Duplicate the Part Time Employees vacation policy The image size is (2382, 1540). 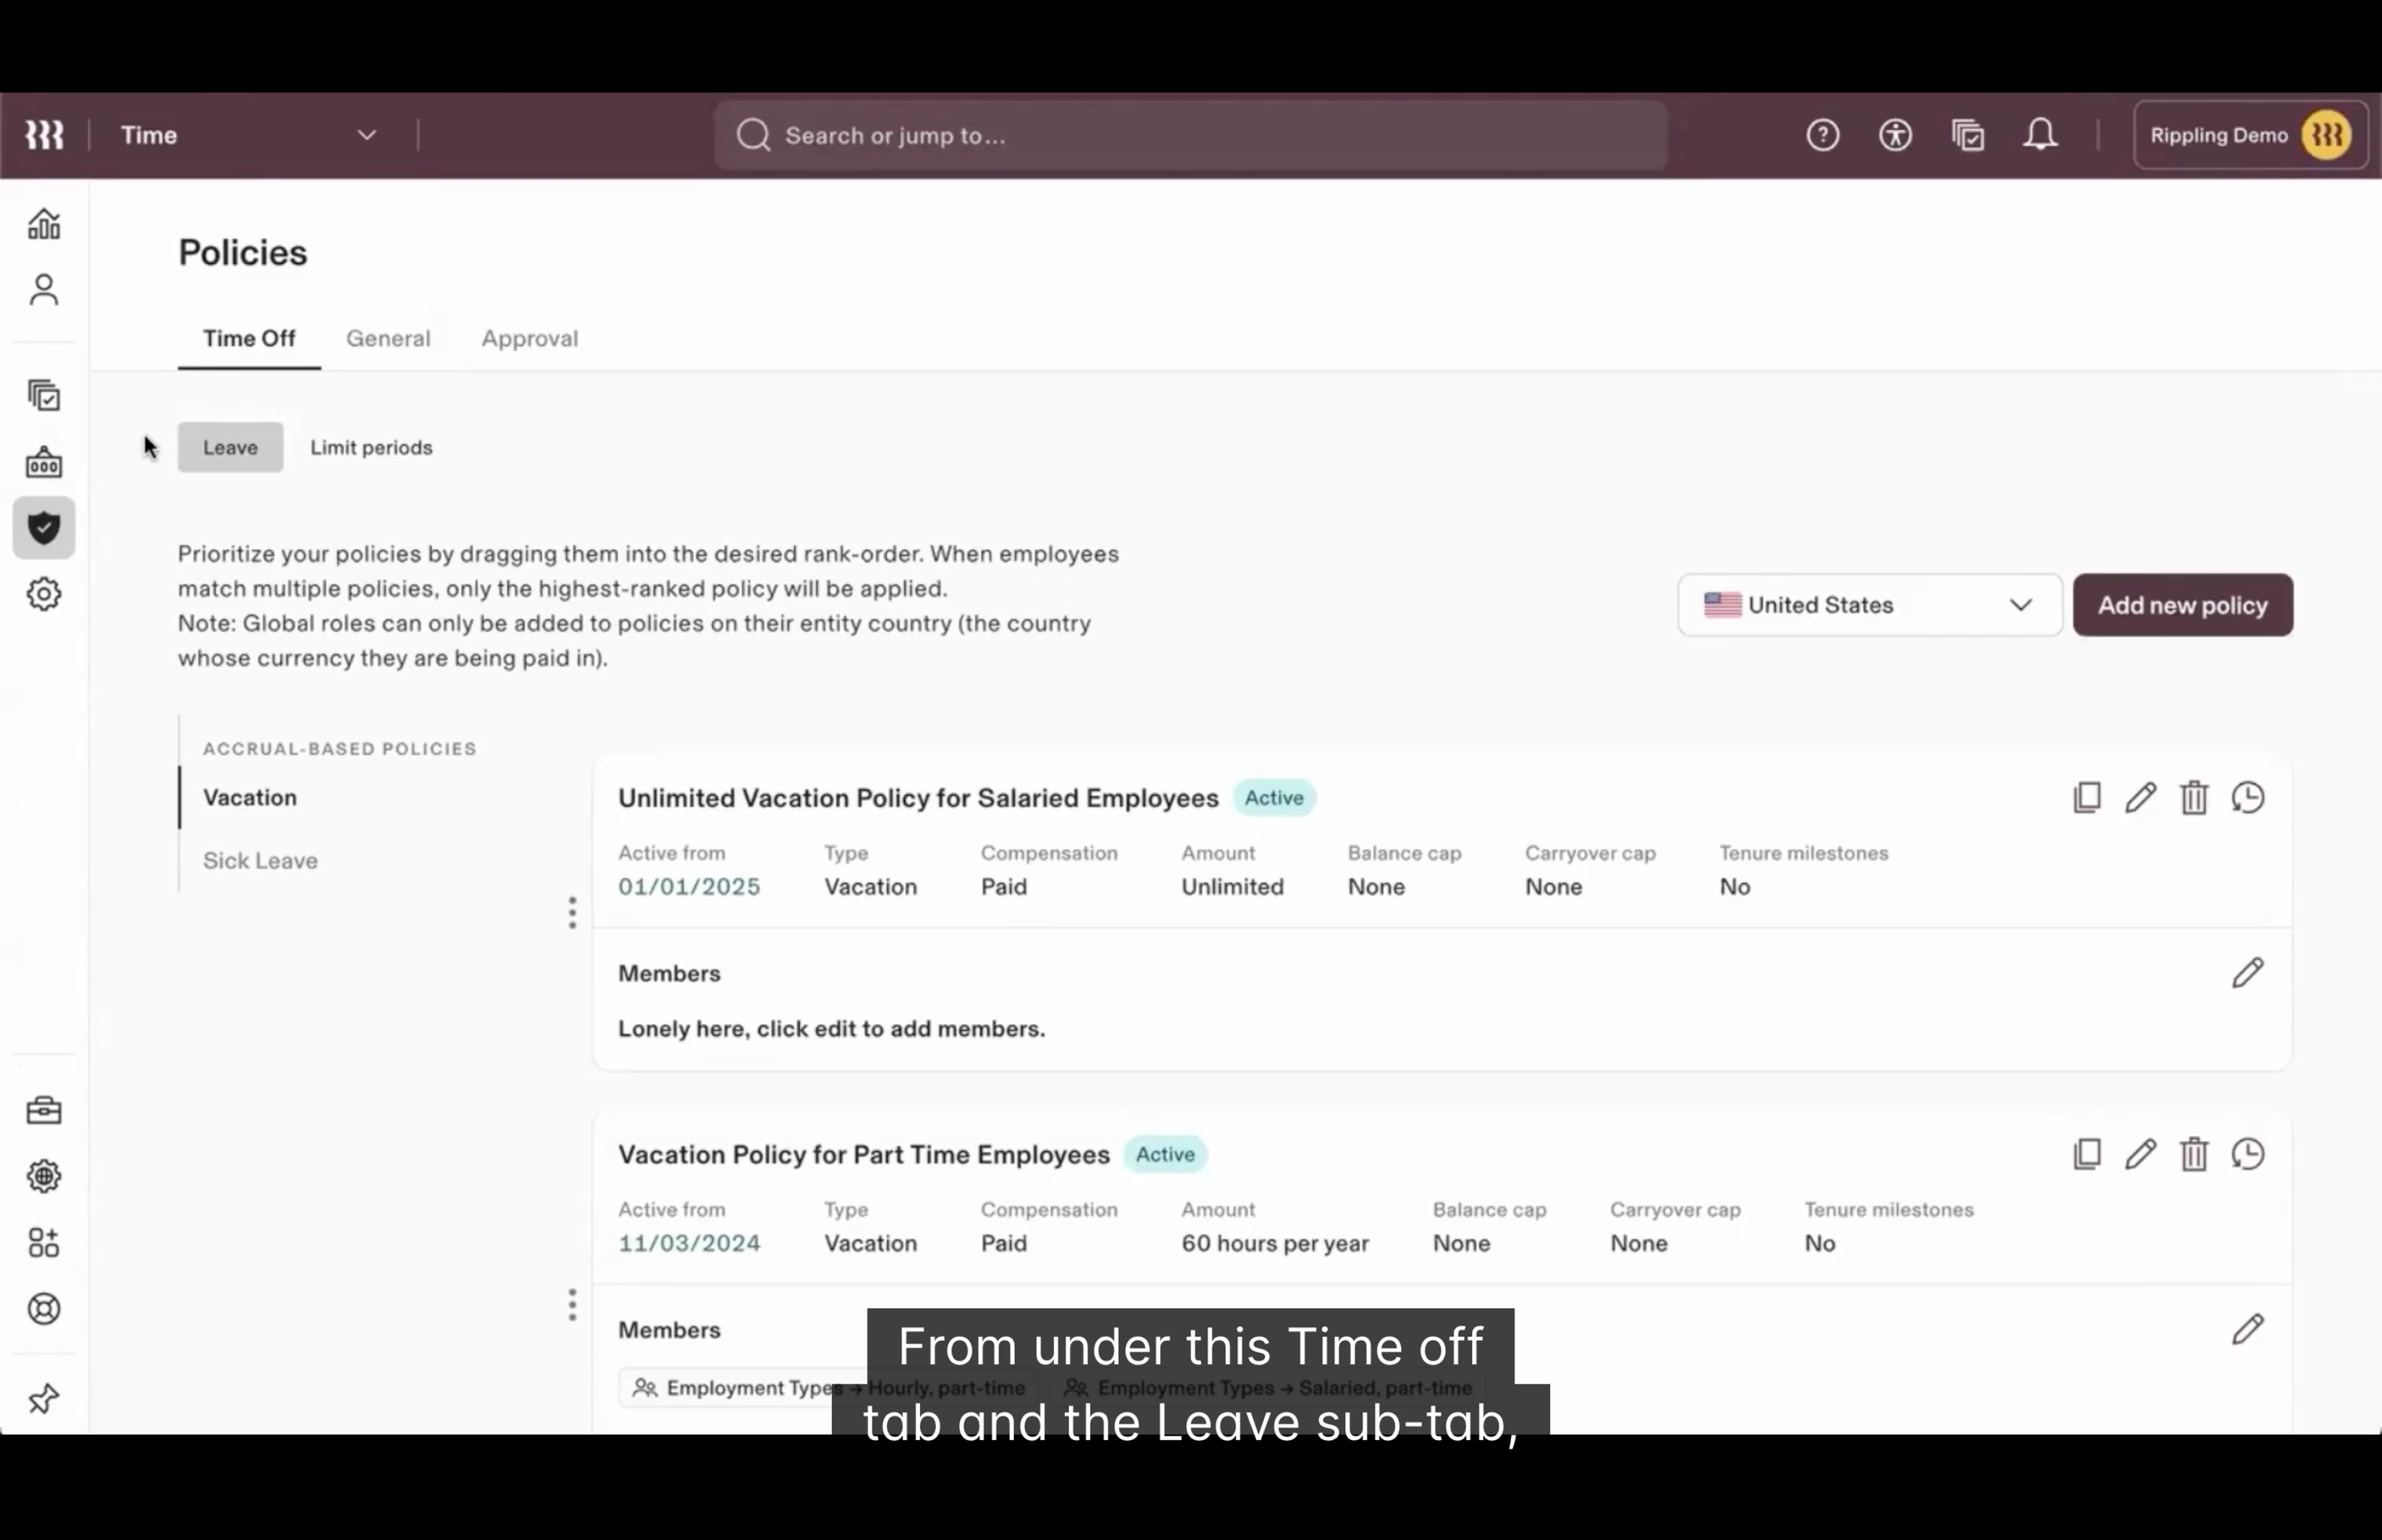coord(2087,1155)
